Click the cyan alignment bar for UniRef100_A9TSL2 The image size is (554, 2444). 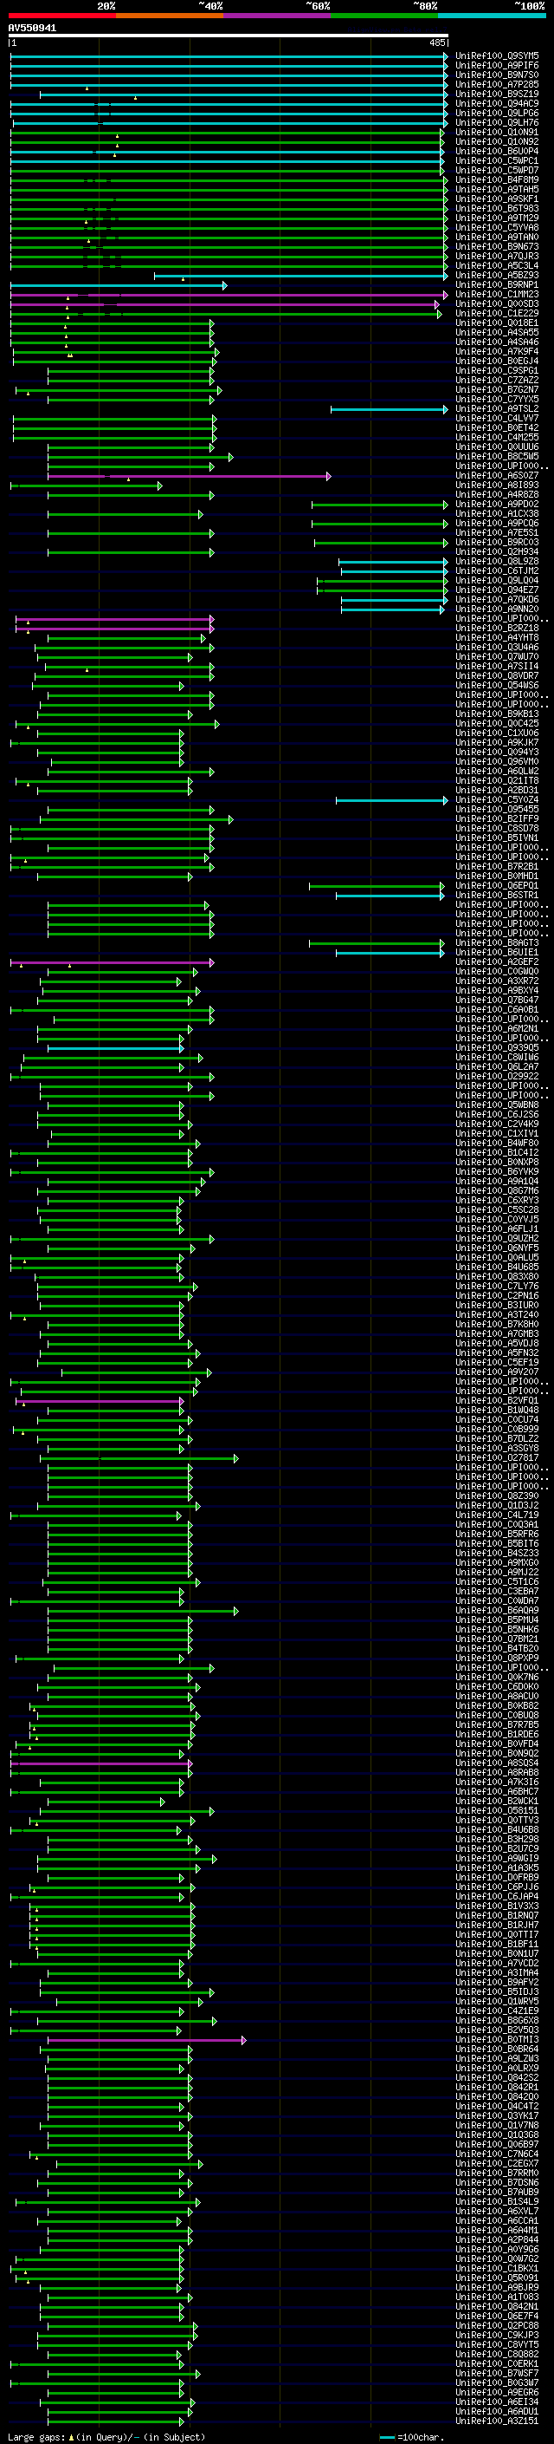point(390,410)
